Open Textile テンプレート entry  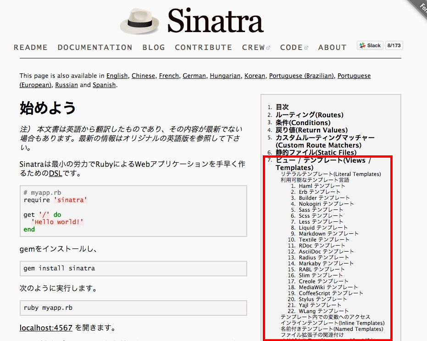tap(324, 240)
